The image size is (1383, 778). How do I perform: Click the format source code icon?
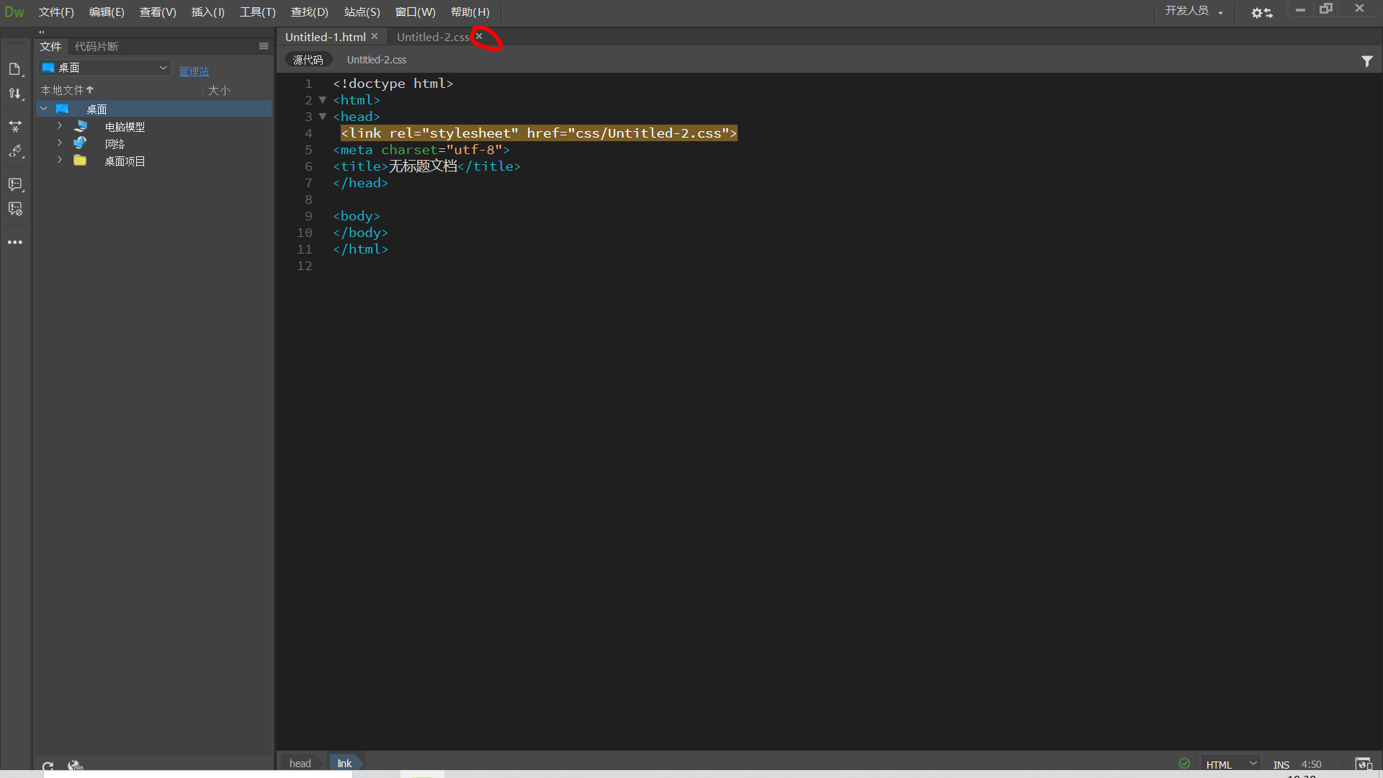coord(15,151)
